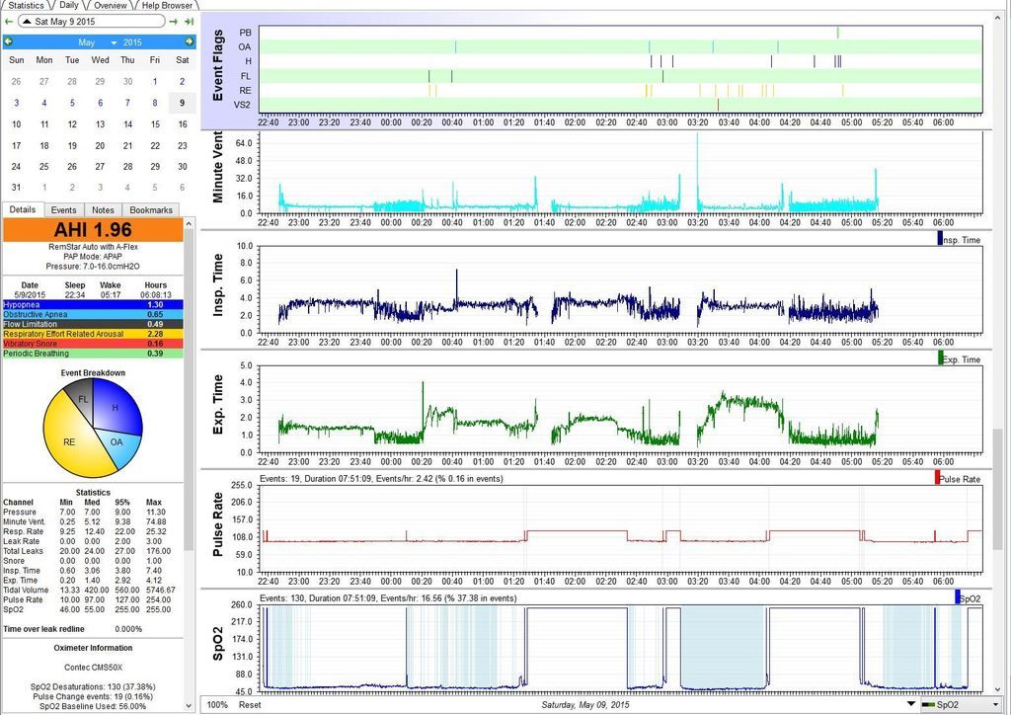
Task: Click the Vibratory Snore summary row
Action: (x=93, y=344)
